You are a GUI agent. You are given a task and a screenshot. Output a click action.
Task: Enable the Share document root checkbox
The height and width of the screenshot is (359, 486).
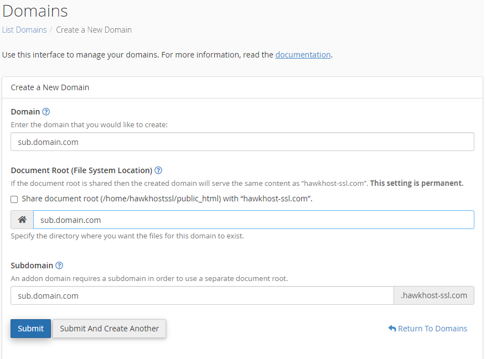(14, 199)
